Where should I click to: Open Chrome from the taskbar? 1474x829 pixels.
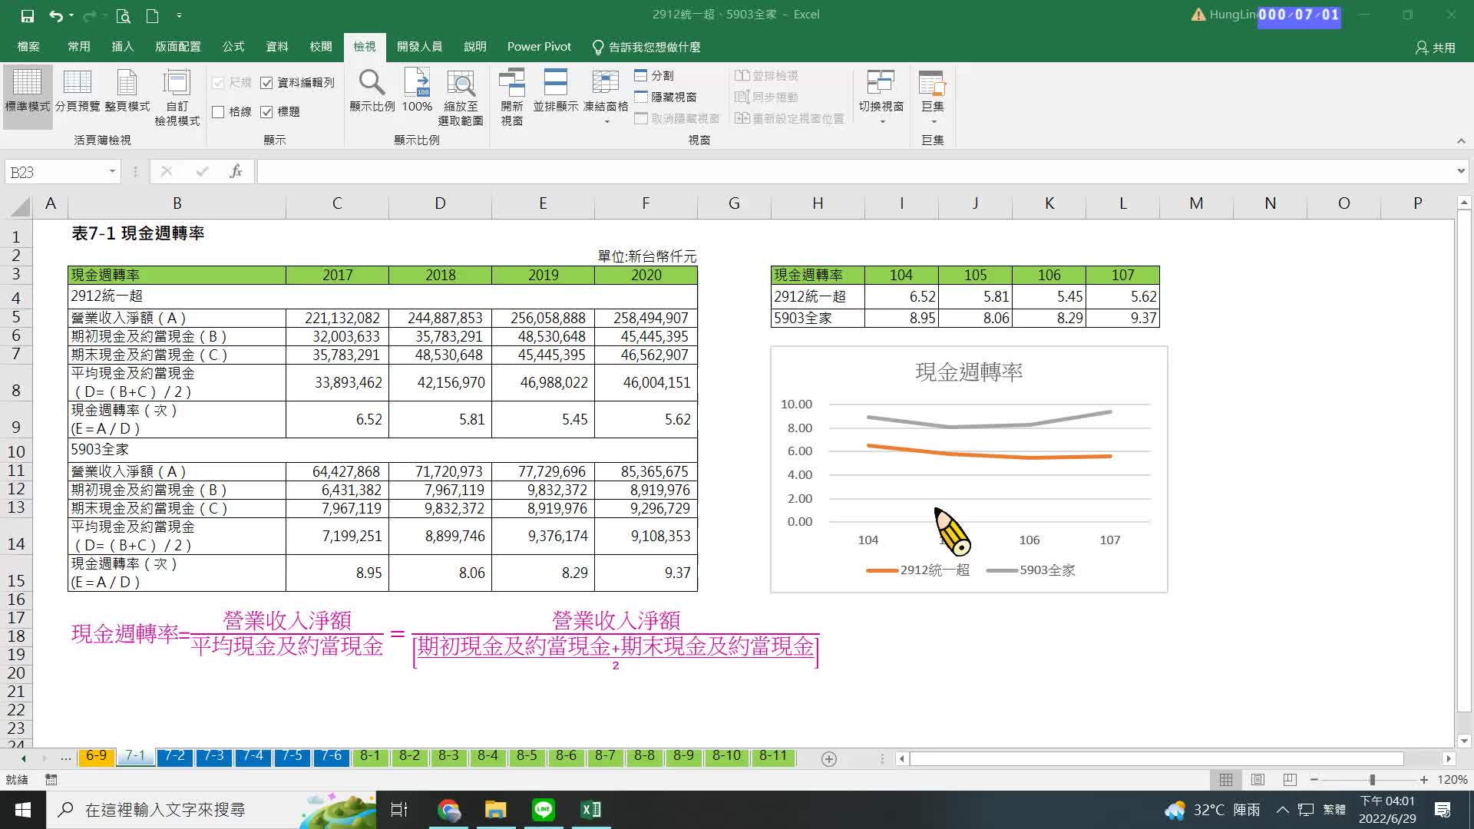point(449,810)
